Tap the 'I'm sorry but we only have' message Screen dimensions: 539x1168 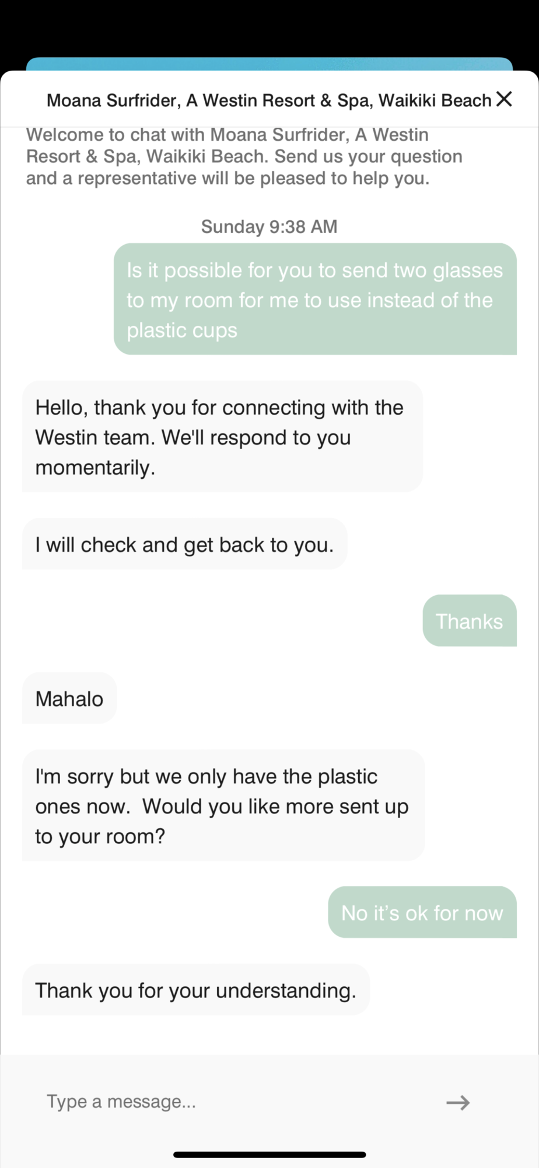tap(223, 806)
